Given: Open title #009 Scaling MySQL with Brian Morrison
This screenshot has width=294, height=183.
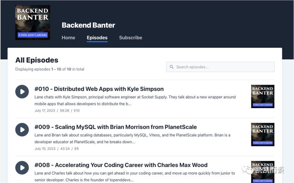Looking at the screenshot, I should tap(116, 127).
